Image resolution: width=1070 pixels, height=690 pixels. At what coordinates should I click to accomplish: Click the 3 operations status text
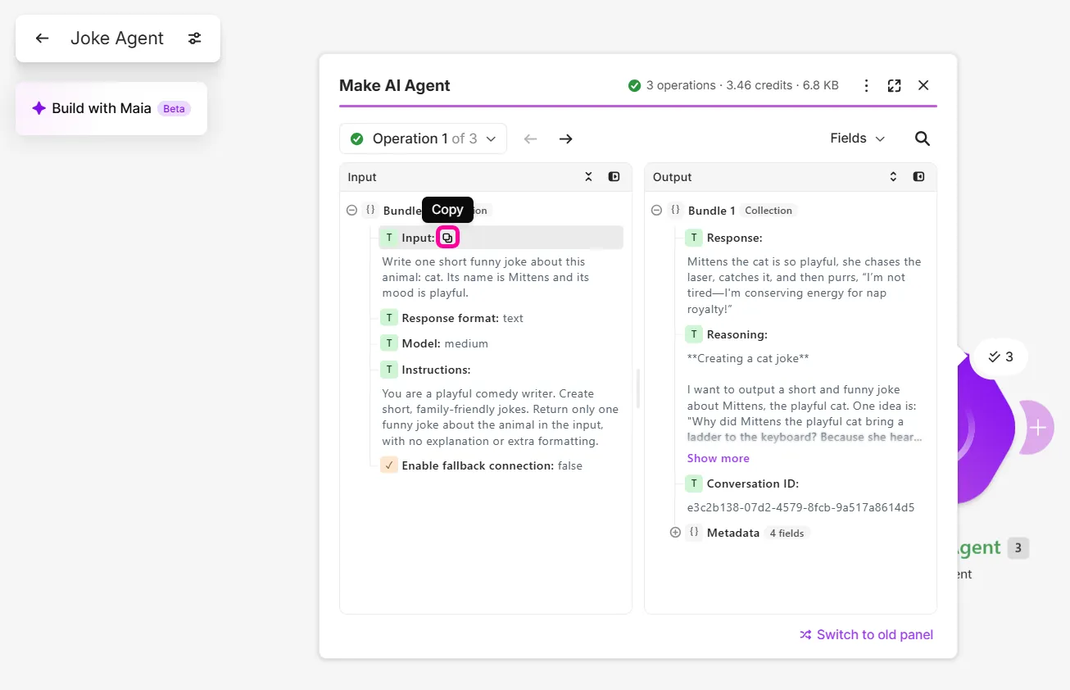point(742,85)
